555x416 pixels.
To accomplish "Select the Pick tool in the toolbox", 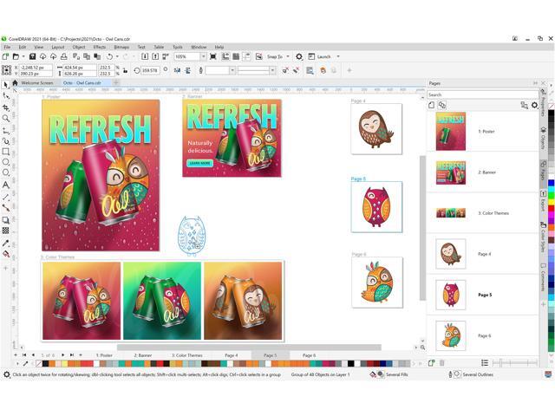I will tap(6, 85).
